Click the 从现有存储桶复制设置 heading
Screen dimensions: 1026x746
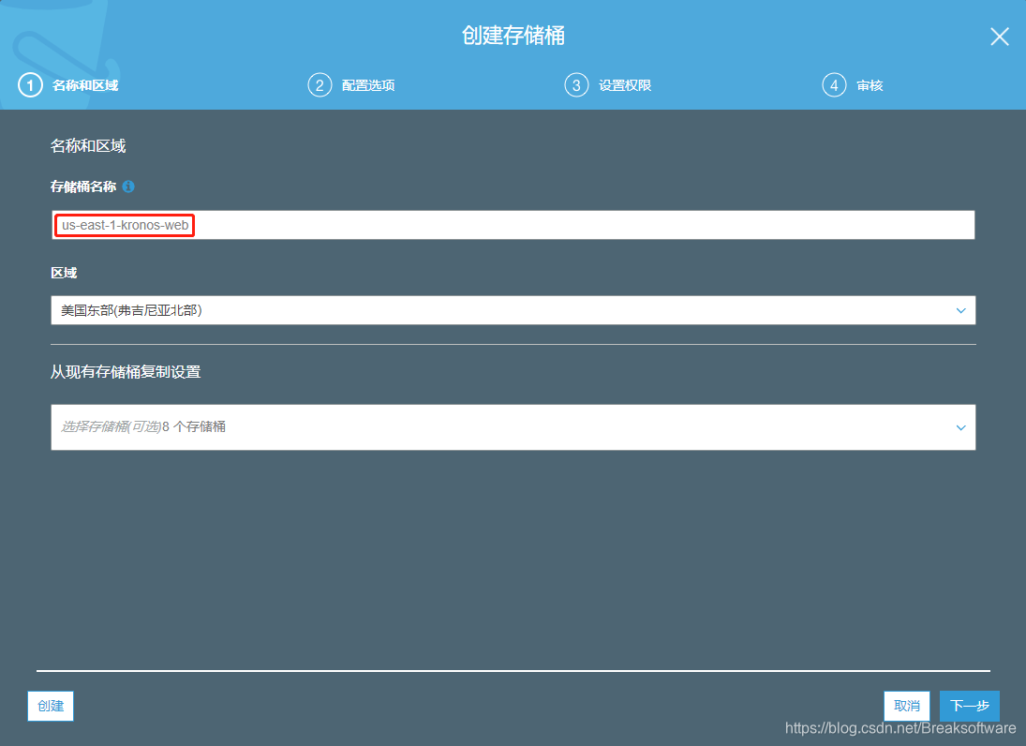[126, 372]
